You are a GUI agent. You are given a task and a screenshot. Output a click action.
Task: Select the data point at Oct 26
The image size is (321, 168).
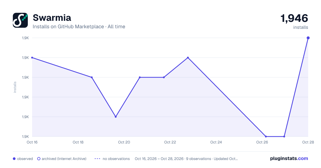coord(266,137)
